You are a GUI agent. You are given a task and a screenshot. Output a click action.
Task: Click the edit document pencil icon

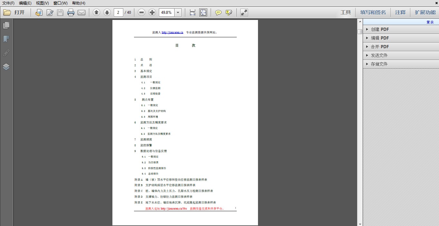point(50,13)
